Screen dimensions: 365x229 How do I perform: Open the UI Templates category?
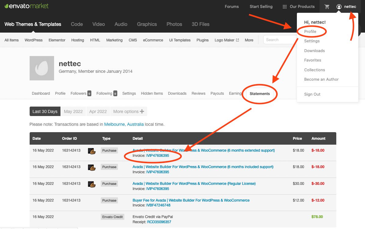(x=180, y=40)
